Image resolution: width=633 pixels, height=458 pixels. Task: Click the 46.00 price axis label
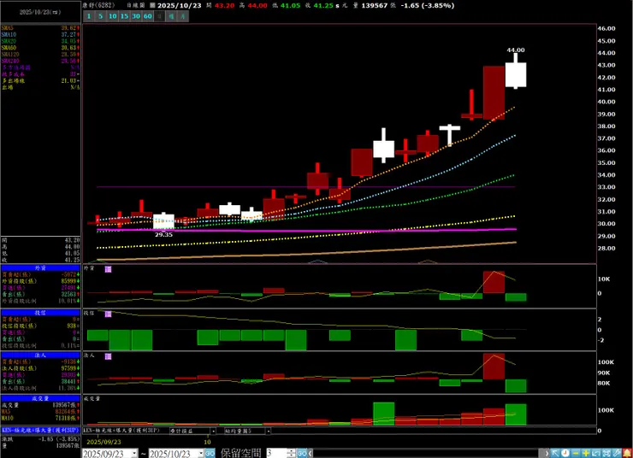point(606,28)
